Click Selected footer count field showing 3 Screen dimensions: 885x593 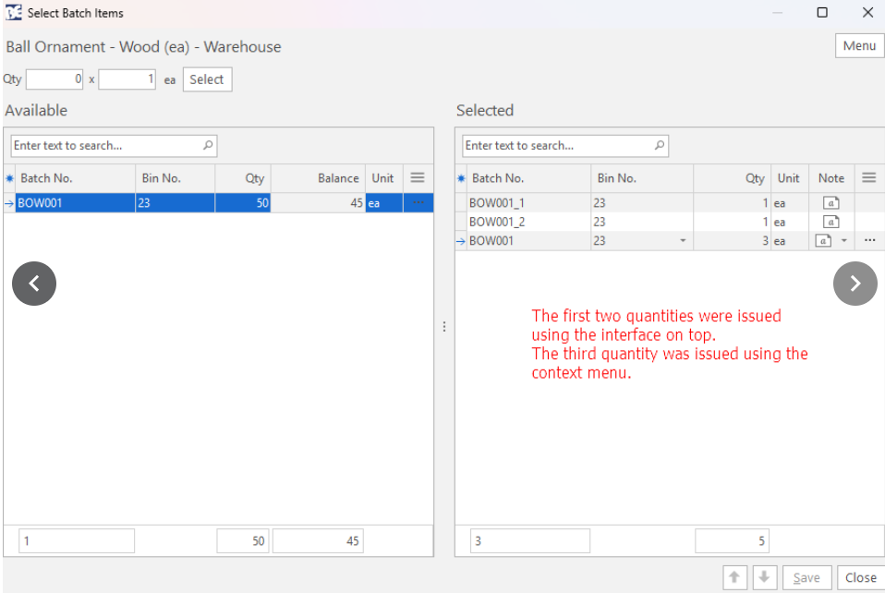(x=530, y=541)
